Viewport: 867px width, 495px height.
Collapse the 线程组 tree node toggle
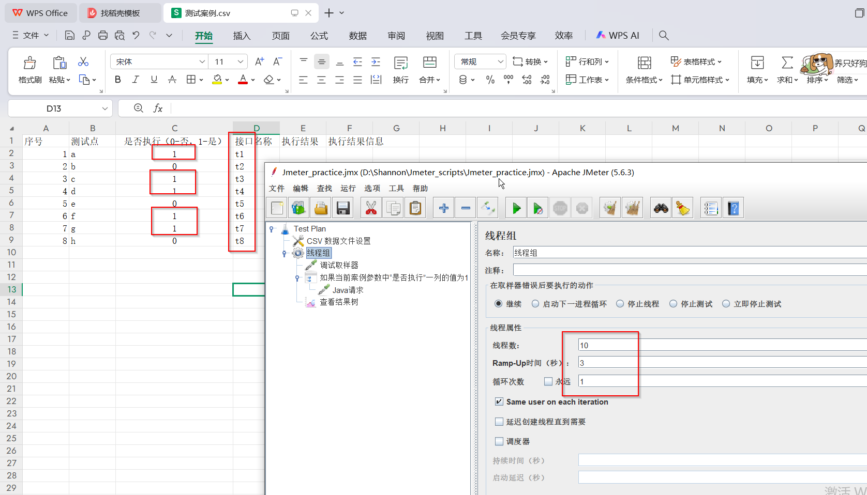284,253
